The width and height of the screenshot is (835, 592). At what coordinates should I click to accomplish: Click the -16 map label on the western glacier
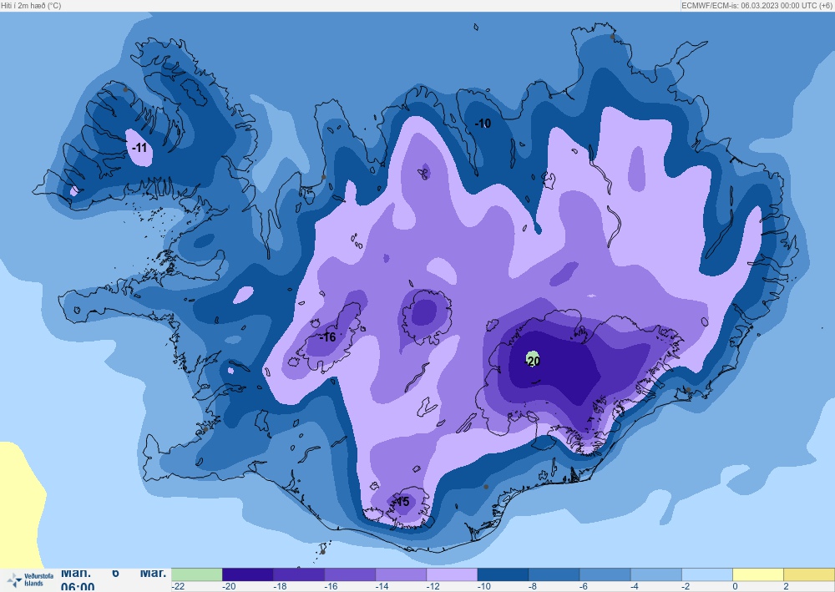click(328, 337)
